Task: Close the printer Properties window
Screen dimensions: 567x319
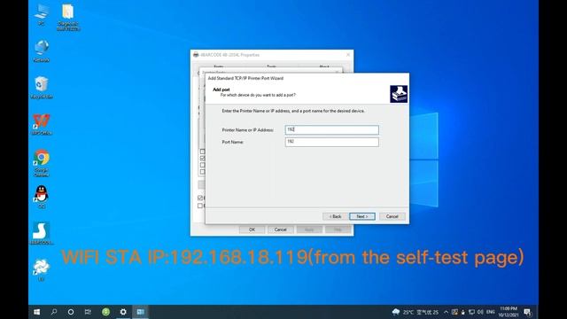Action: coord(348,55)
